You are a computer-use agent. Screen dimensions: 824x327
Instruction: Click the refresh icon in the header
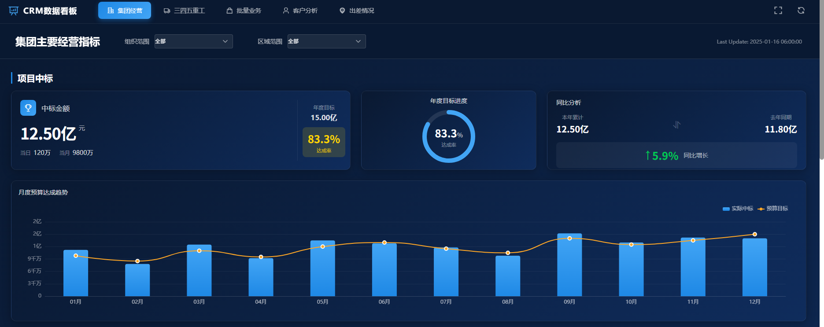point(801,11)
